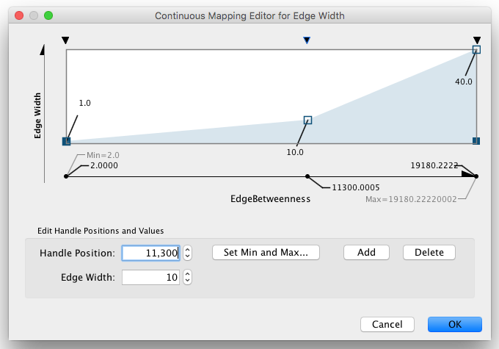Select the square handle above 10.0
This screenshot has width=499, height=349.
pyautogui.click(x=307, y=120)
